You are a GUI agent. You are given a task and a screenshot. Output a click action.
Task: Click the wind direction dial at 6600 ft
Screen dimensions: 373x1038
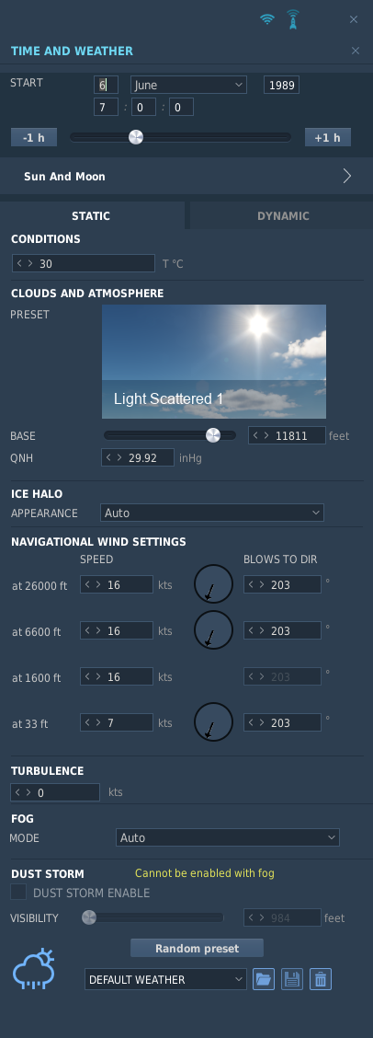click(x=213, y=629)
